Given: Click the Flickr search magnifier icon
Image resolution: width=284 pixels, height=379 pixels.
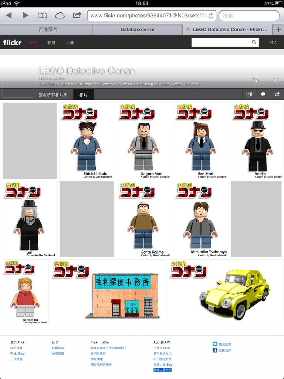Looking at the screenshot, I should point(254,42).
